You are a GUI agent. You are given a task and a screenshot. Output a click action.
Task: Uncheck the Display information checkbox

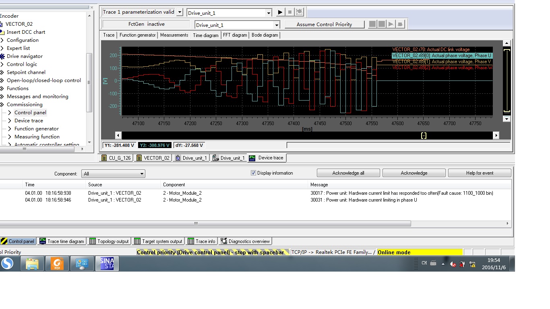point(253,173)
